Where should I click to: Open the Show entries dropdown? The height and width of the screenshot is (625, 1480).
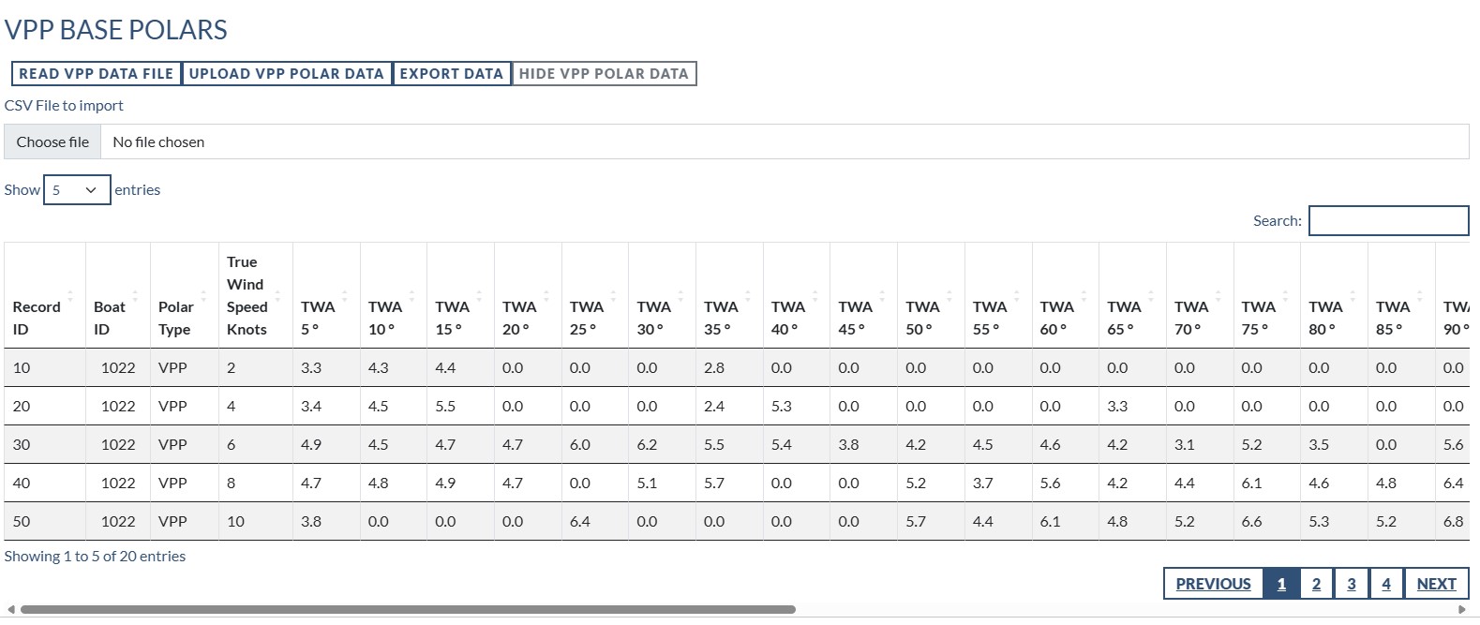coord(77,190)
